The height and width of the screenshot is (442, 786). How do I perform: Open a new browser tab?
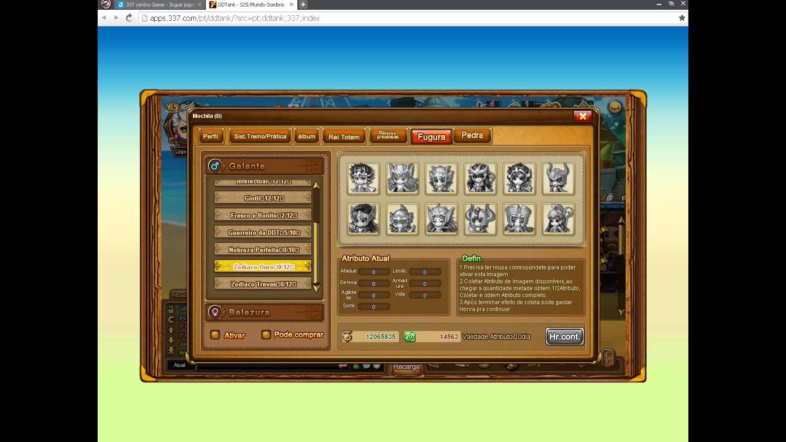[303, 4]
